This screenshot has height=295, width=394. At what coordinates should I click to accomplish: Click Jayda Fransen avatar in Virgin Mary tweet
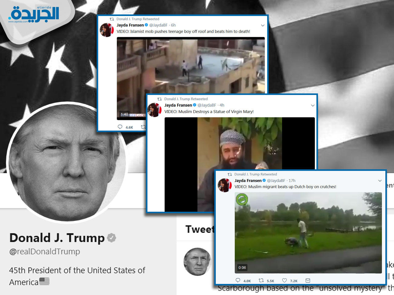click(155, 110)
